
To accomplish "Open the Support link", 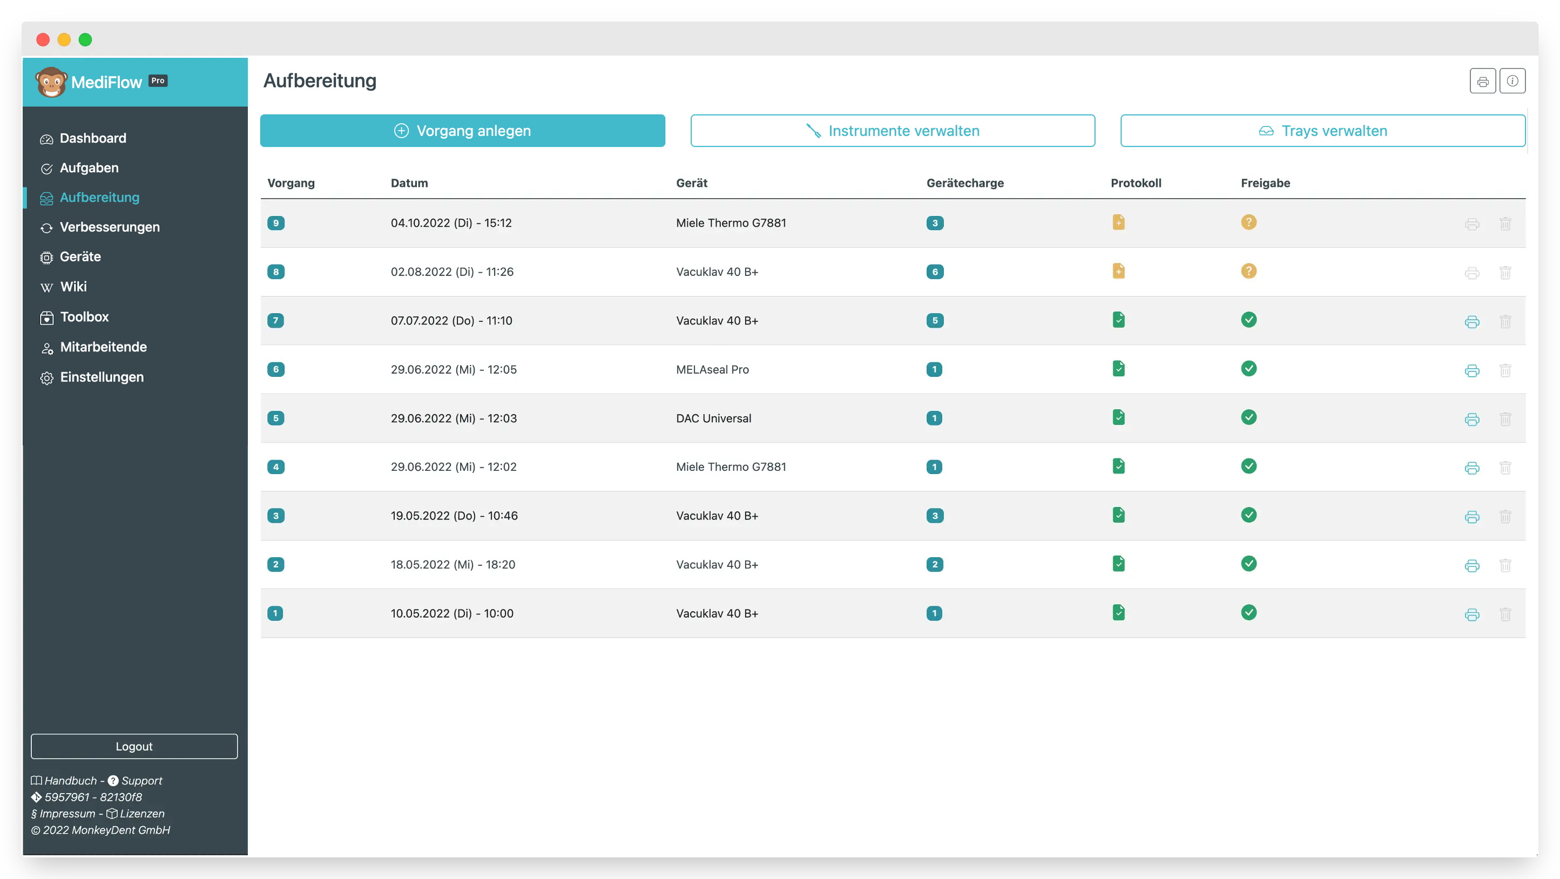I will [x=135, y=780].
